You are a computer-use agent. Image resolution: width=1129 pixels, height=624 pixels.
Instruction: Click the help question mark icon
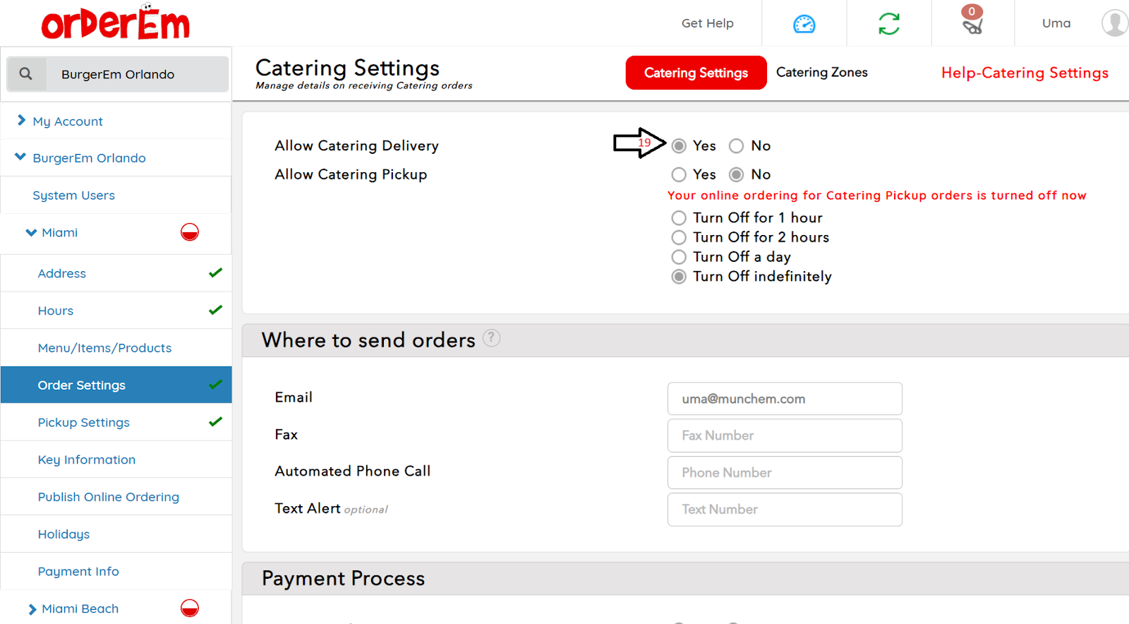tap(491, 338)
